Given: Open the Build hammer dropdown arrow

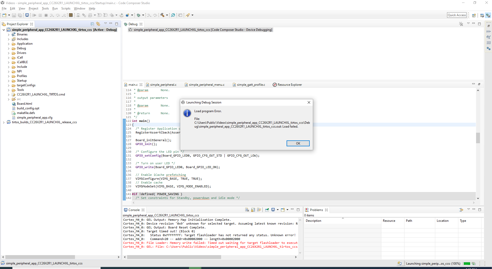Looking at the screenshot, I should point(167,15).
